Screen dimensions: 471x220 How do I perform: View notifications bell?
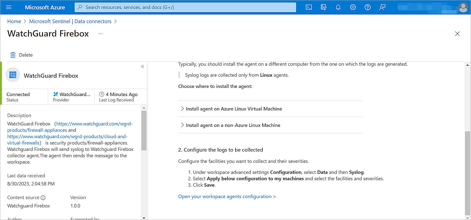coord(338,7)
